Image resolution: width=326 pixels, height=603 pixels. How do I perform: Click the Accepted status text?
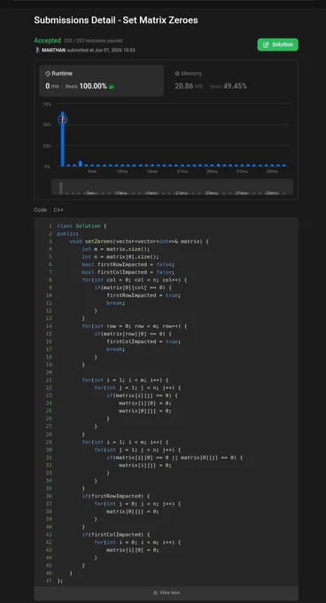[47, 41]
